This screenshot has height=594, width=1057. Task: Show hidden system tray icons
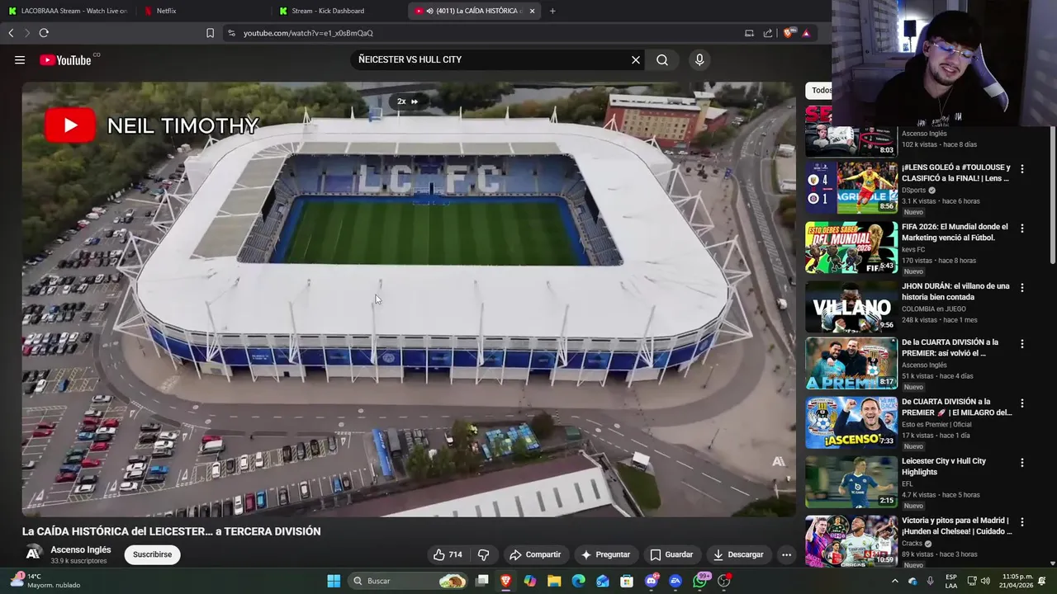tap(894, 581)
